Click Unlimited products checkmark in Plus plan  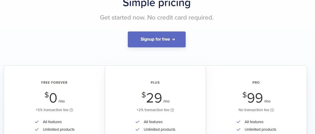coord(138,129)
